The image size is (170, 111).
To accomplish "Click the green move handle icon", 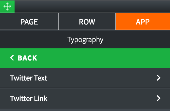I will click(7, 6).
